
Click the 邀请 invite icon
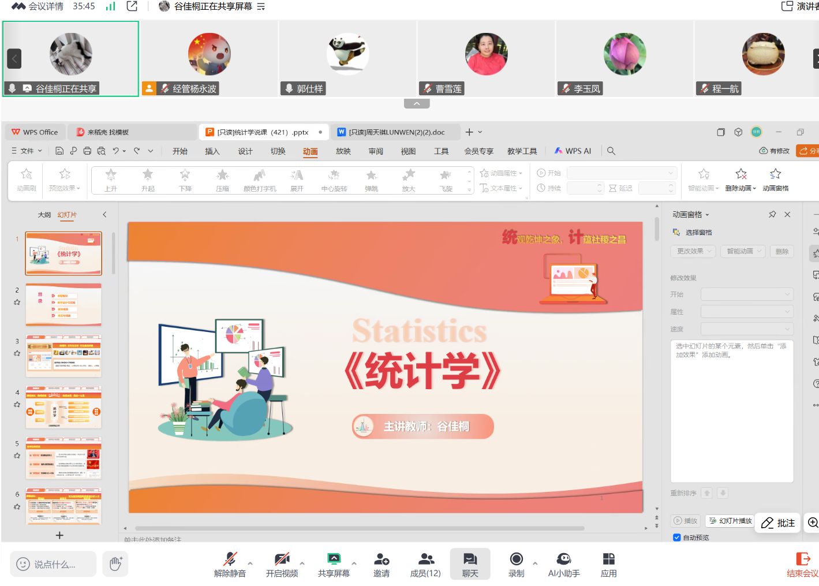pos(381,559)
